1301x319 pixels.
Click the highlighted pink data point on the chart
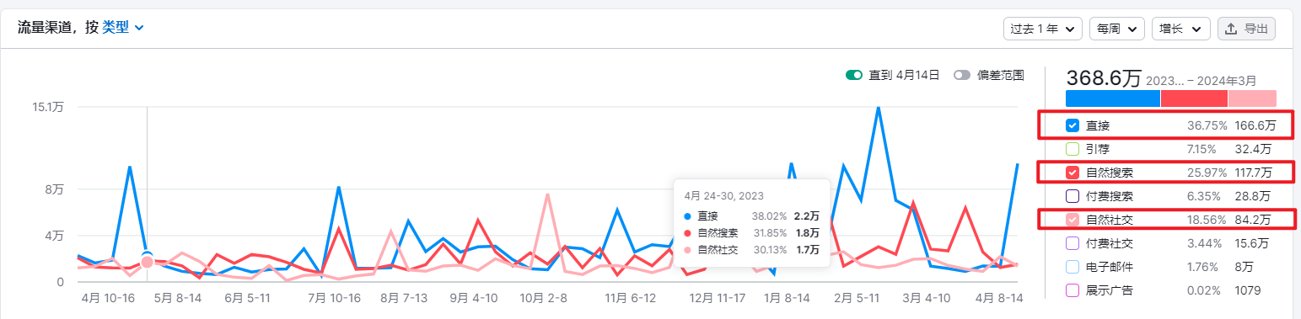click(x=147, y=262)
